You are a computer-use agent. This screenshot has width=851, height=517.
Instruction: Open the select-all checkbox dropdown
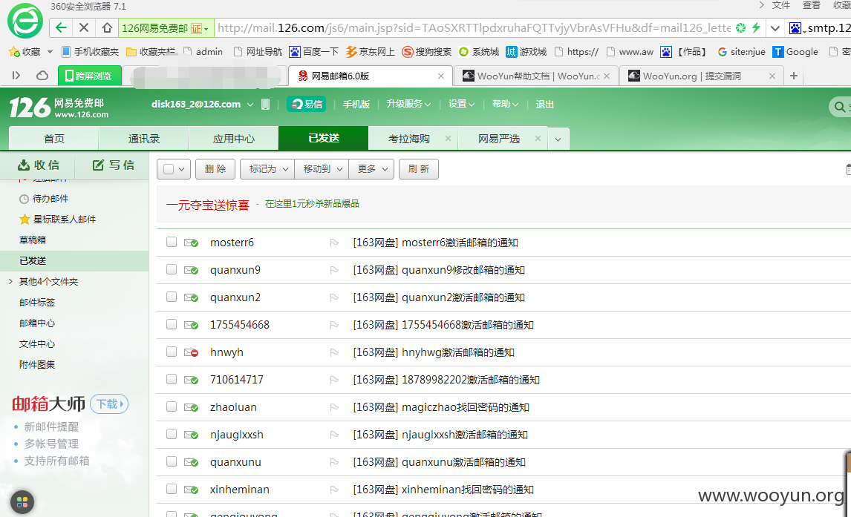[182, 169]
